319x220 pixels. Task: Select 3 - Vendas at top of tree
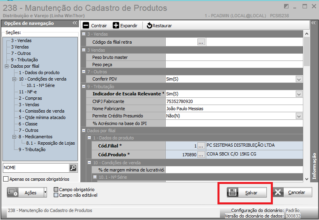pyautogui.click(x=21, y=40)
